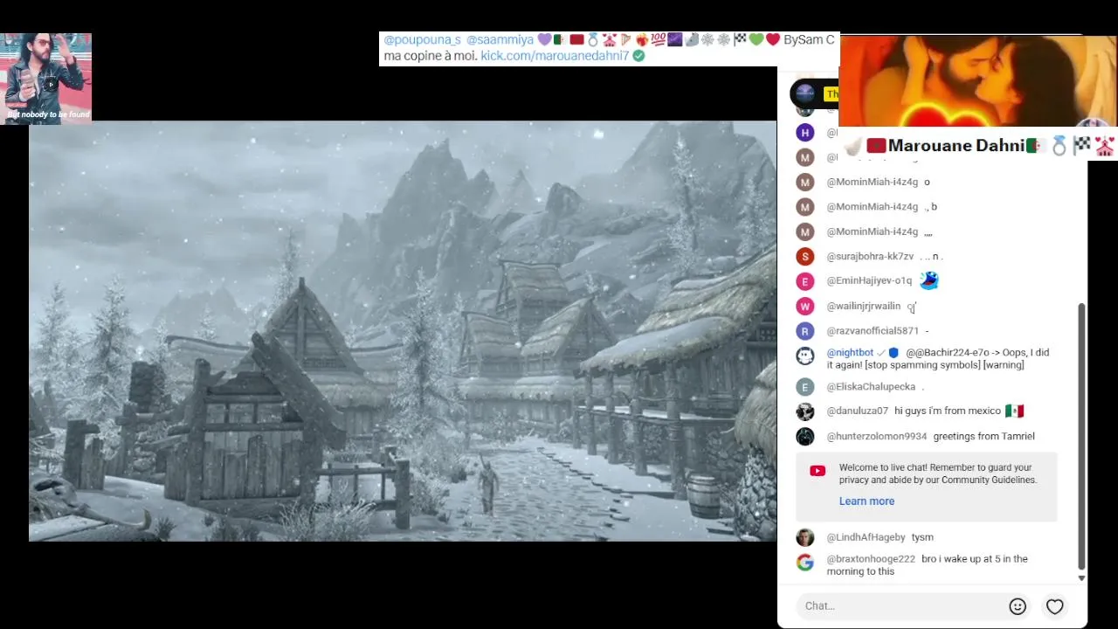The width and height of the screenshot is (1118, 629).
Task: Click the blue laughing emoji from EminHajiyev
Action: pyautogui.click(x=928, y=280)
